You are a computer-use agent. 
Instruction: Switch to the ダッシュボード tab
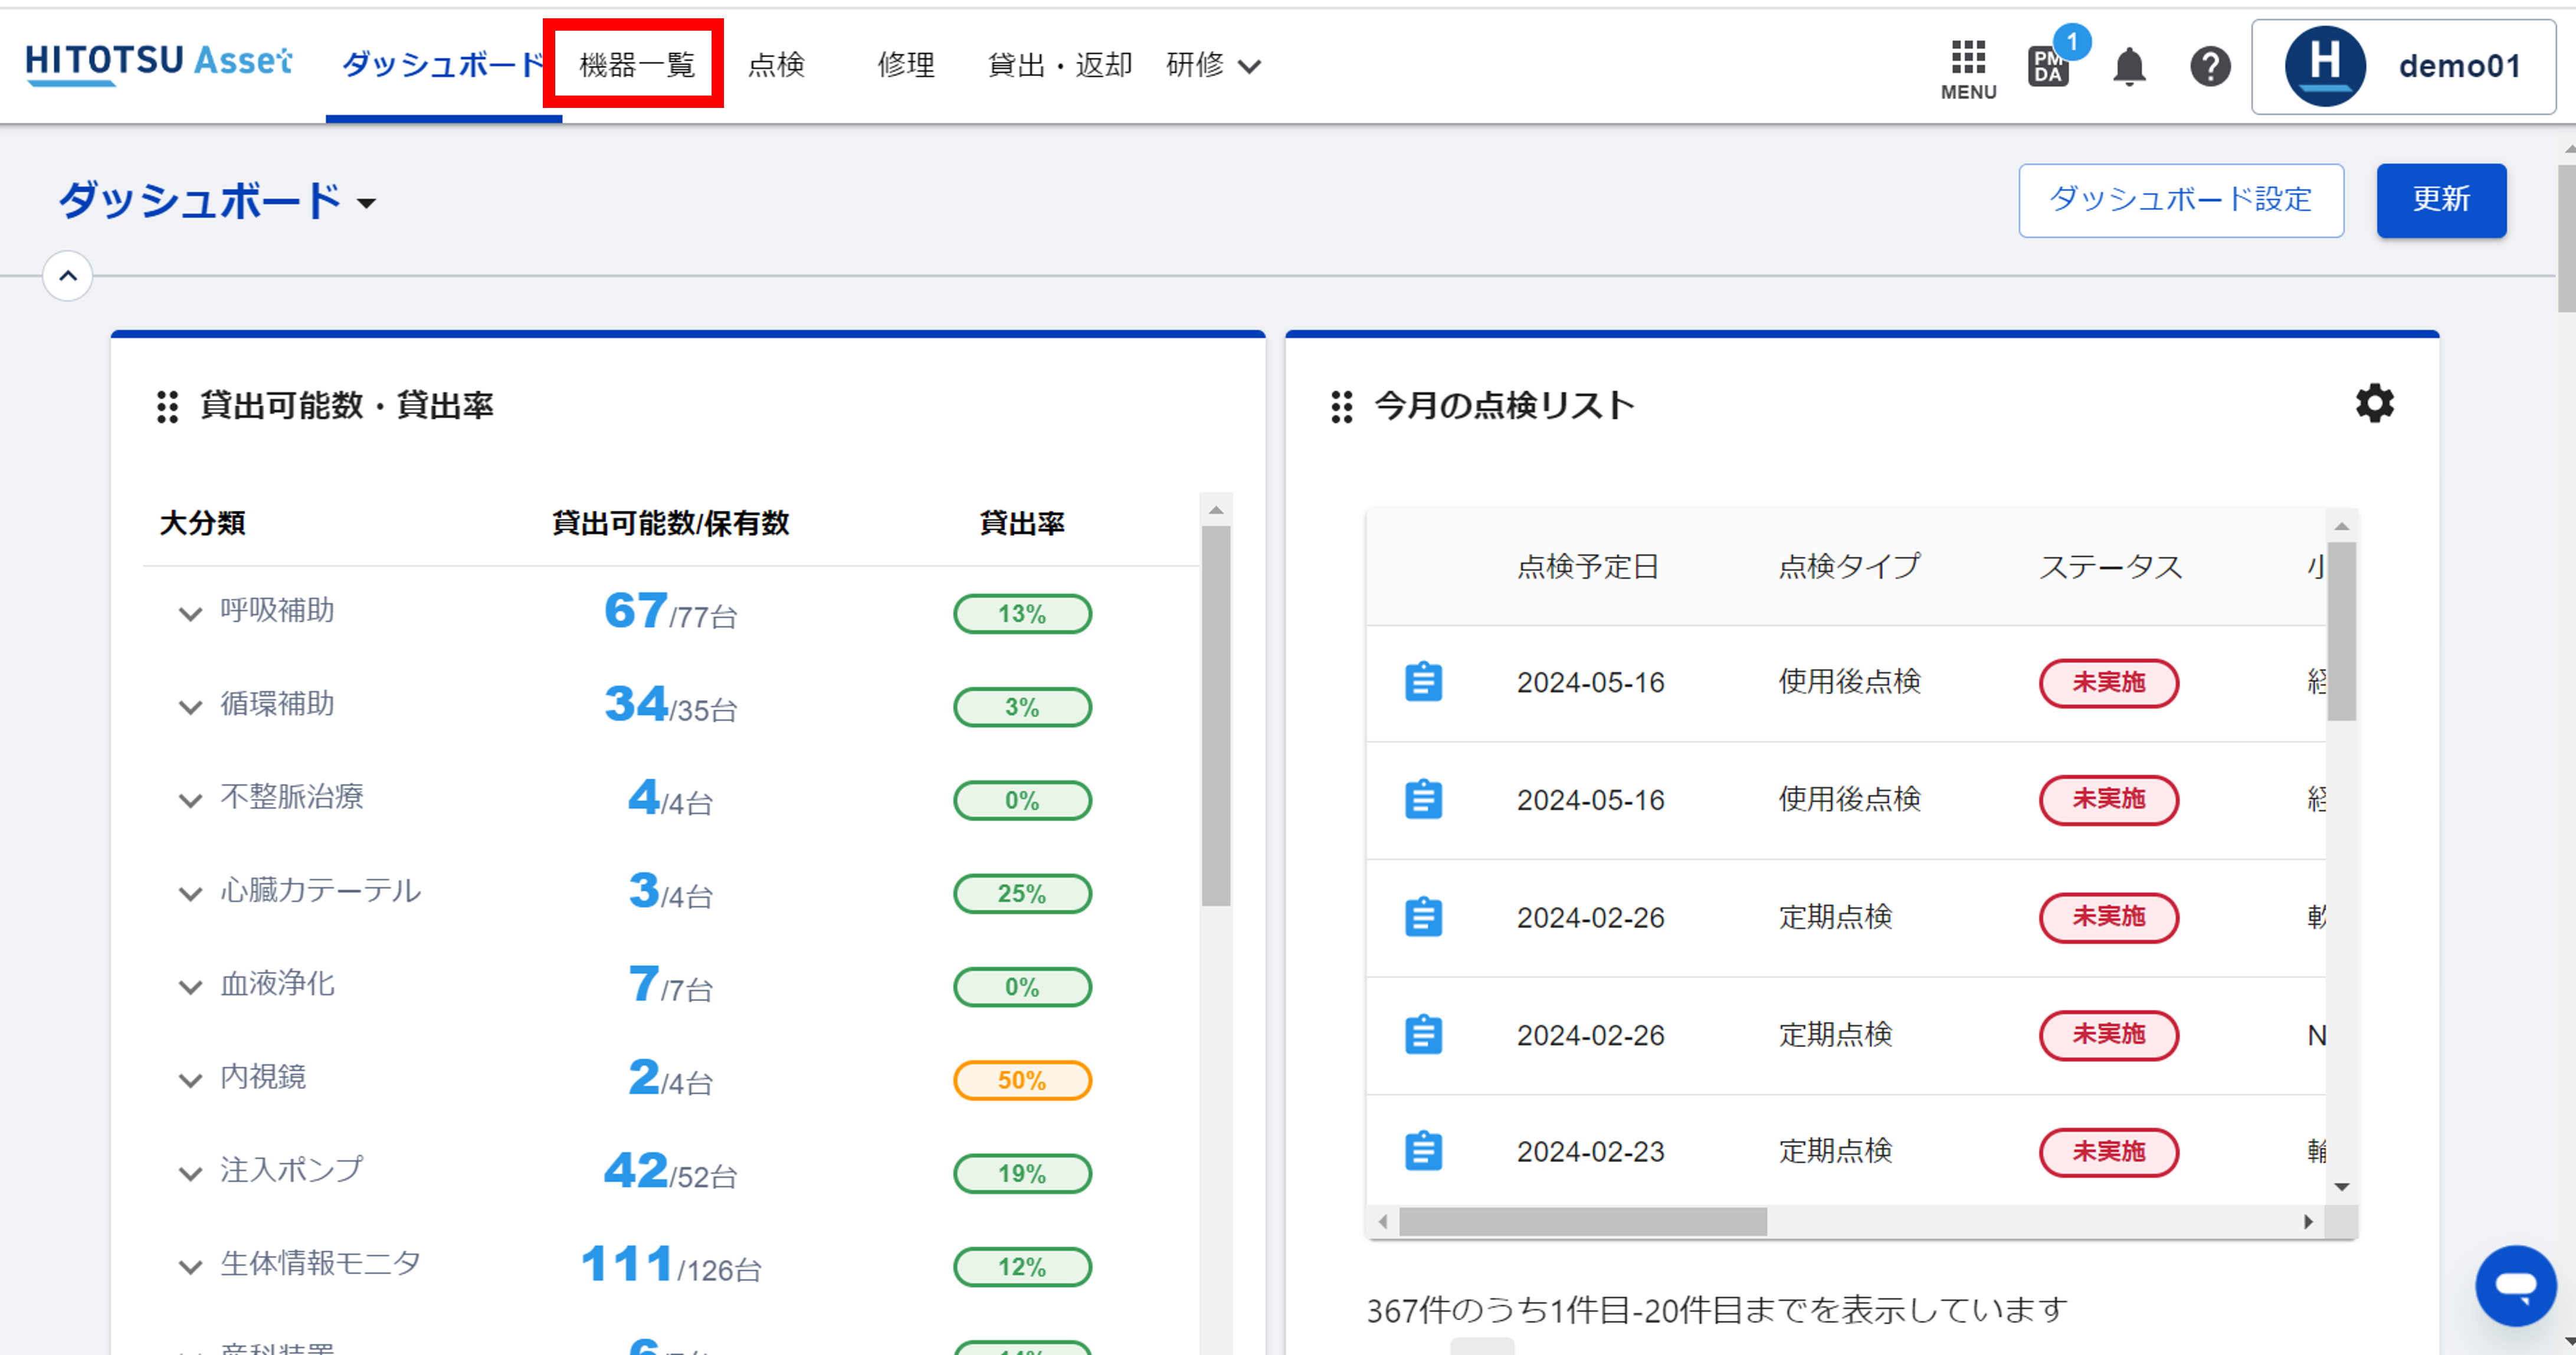tap(443, 65)
